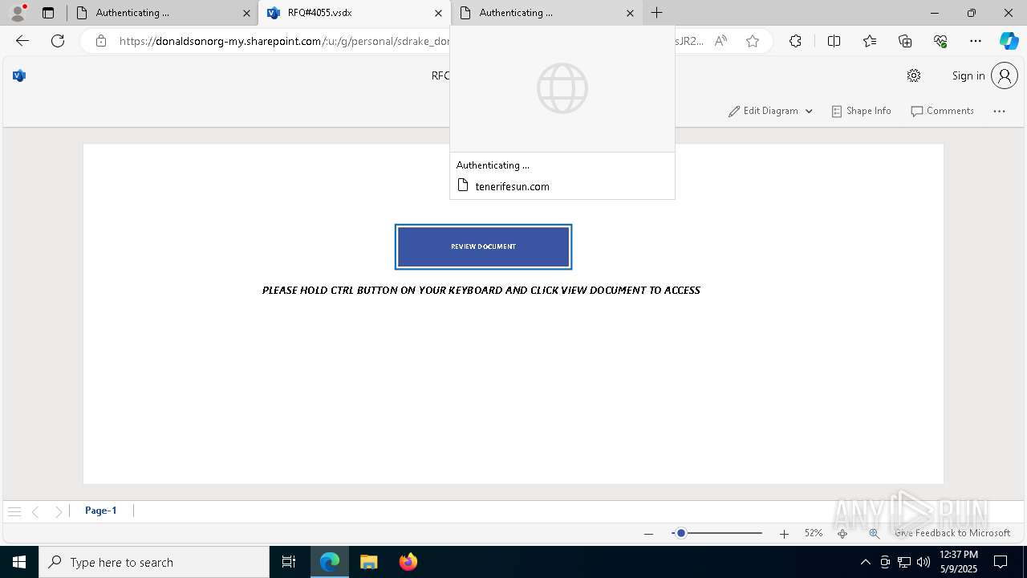The height and width of the screenshot is (578, 1027).
Task: Show hidden system tray icons
Action: [865, 562]
